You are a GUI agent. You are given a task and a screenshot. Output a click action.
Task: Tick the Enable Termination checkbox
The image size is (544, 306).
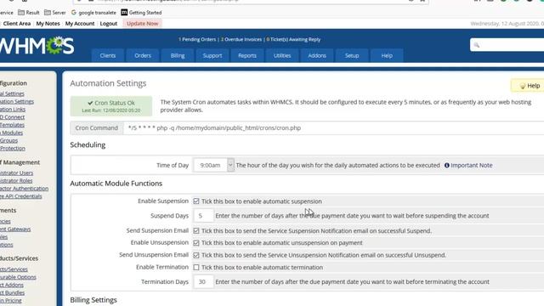(x=196, y=268)
